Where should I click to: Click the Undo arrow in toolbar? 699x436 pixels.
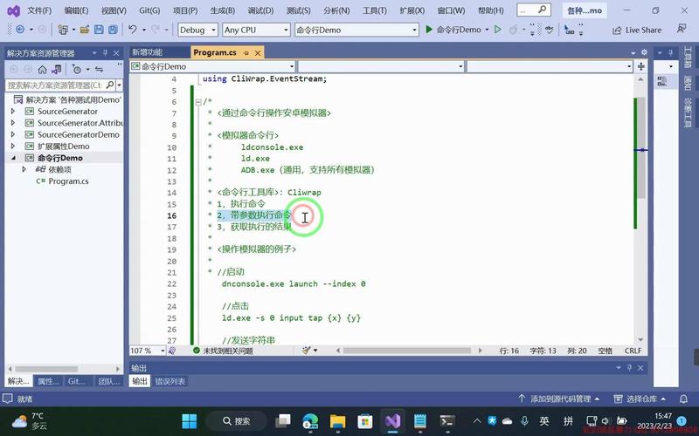click(133, 30)
